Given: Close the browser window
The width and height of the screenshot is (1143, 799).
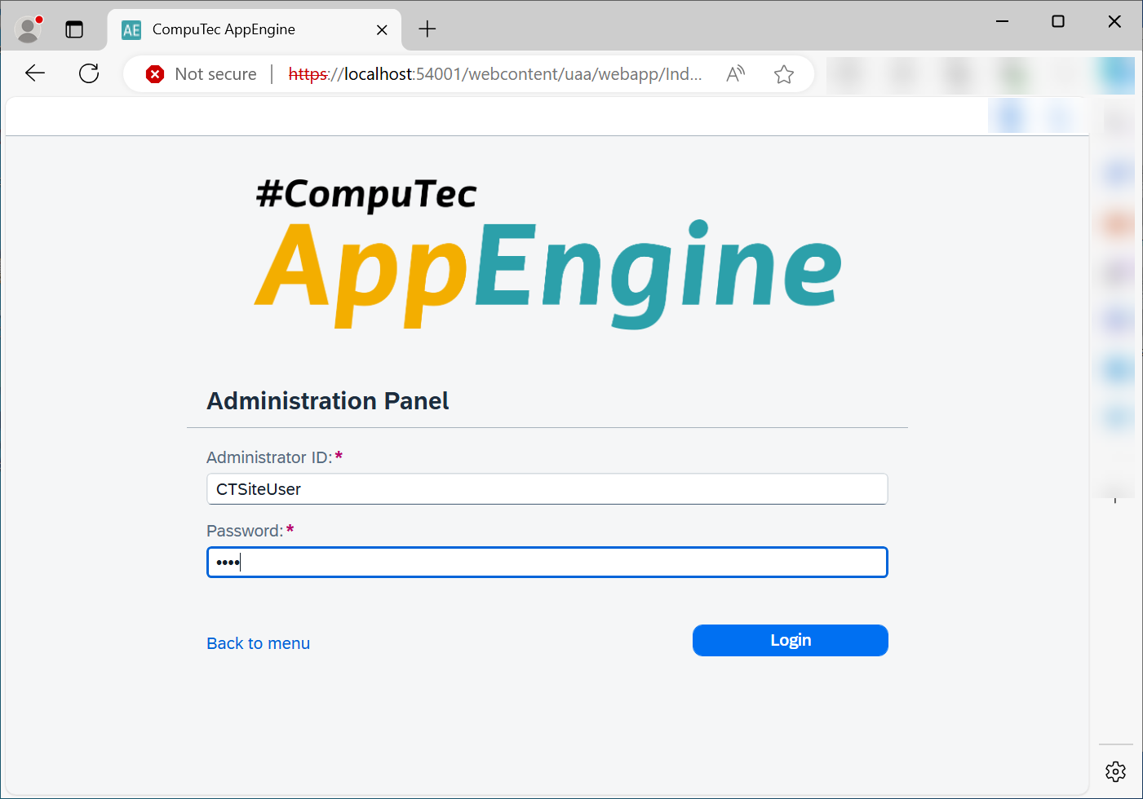Looking at the screenshot, I should 1114,21.
